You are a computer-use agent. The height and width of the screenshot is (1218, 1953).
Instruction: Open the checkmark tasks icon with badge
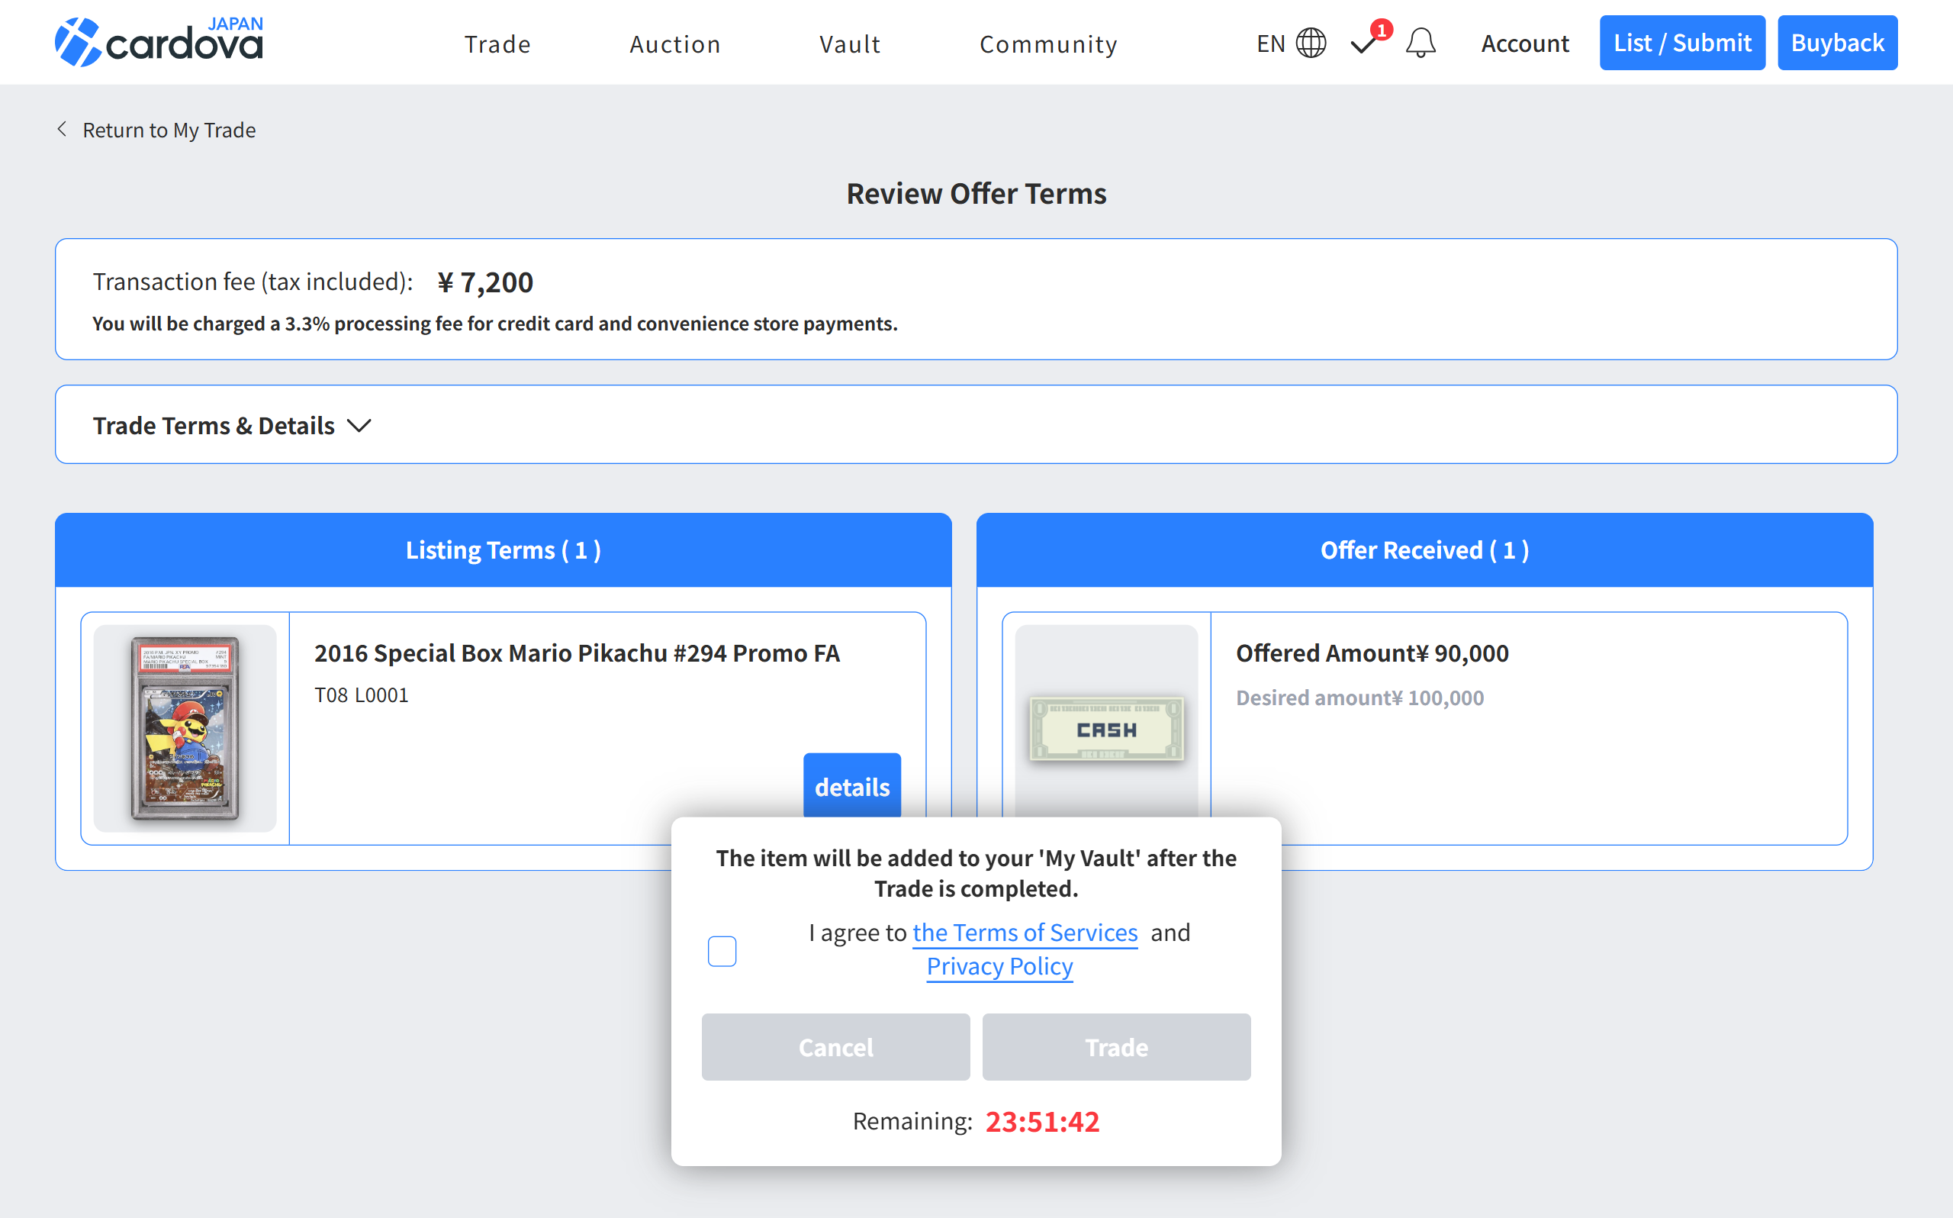click(x=1365, y=43)
